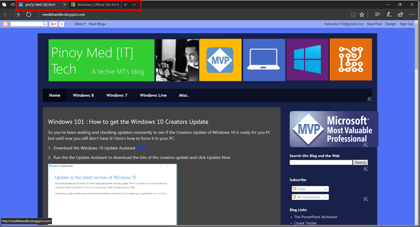Select the pinOy MeD [it] tEcH tab
This screenshot has height=227, width=420.
(40, 5)
